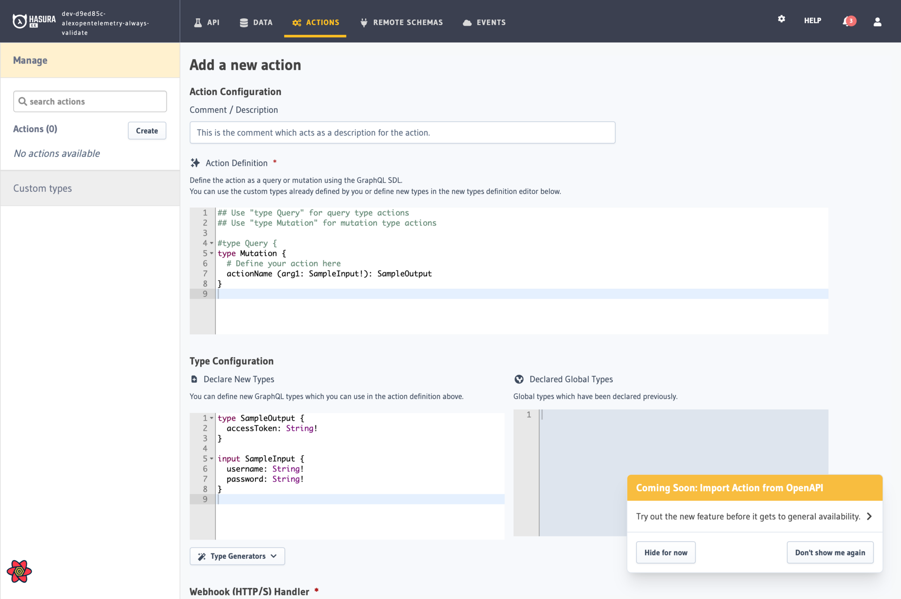901x599 pixels.
Task: Collapse the type Mutation code fold arrow
Action: (x=212, y=253)
